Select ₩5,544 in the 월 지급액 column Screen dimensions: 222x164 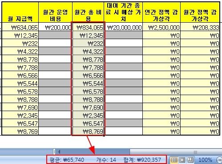pos(20,83)
